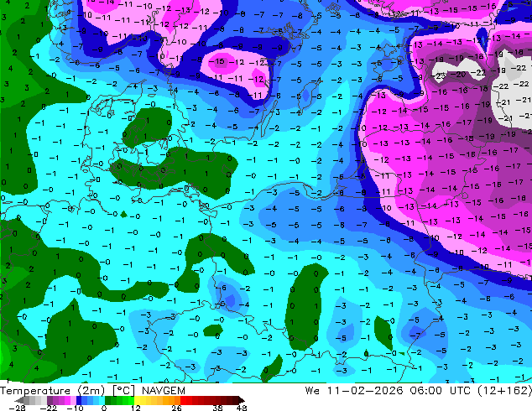Click the 26 legend value
This screenshot has width=532, height=411.
point(176,408)
